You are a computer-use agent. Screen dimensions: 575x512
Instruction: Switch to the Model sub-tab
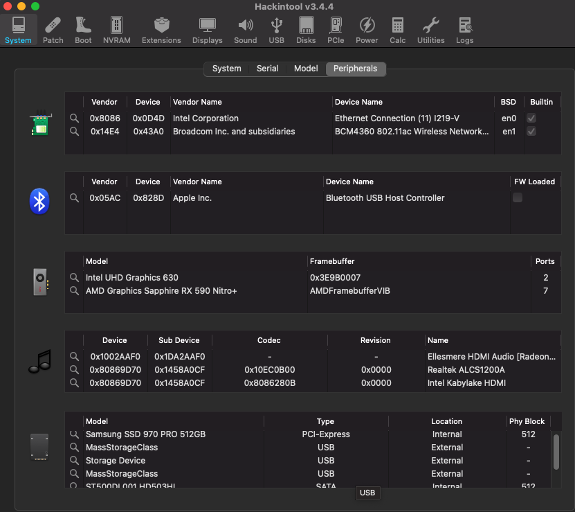[306, 69]
